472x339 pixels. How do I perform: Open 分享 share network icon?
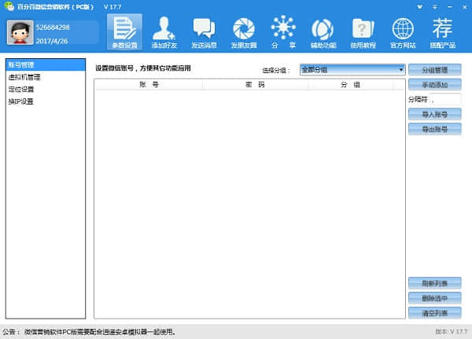[283, 32]
